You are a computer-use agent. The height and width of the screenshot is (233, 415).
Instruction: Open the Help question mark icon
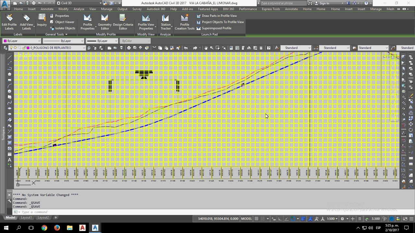tap(366, 3)
